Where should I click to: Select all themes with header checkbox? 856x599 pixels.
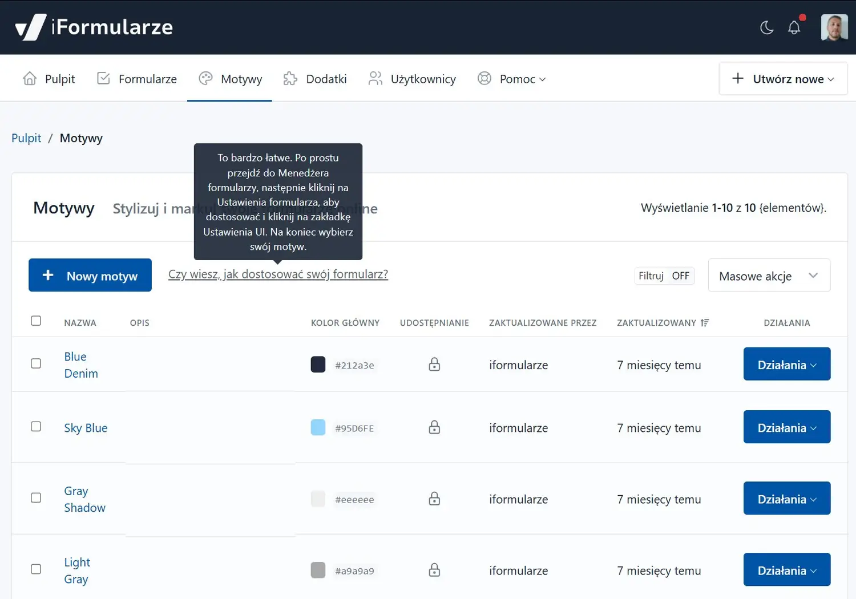[36, 321]
